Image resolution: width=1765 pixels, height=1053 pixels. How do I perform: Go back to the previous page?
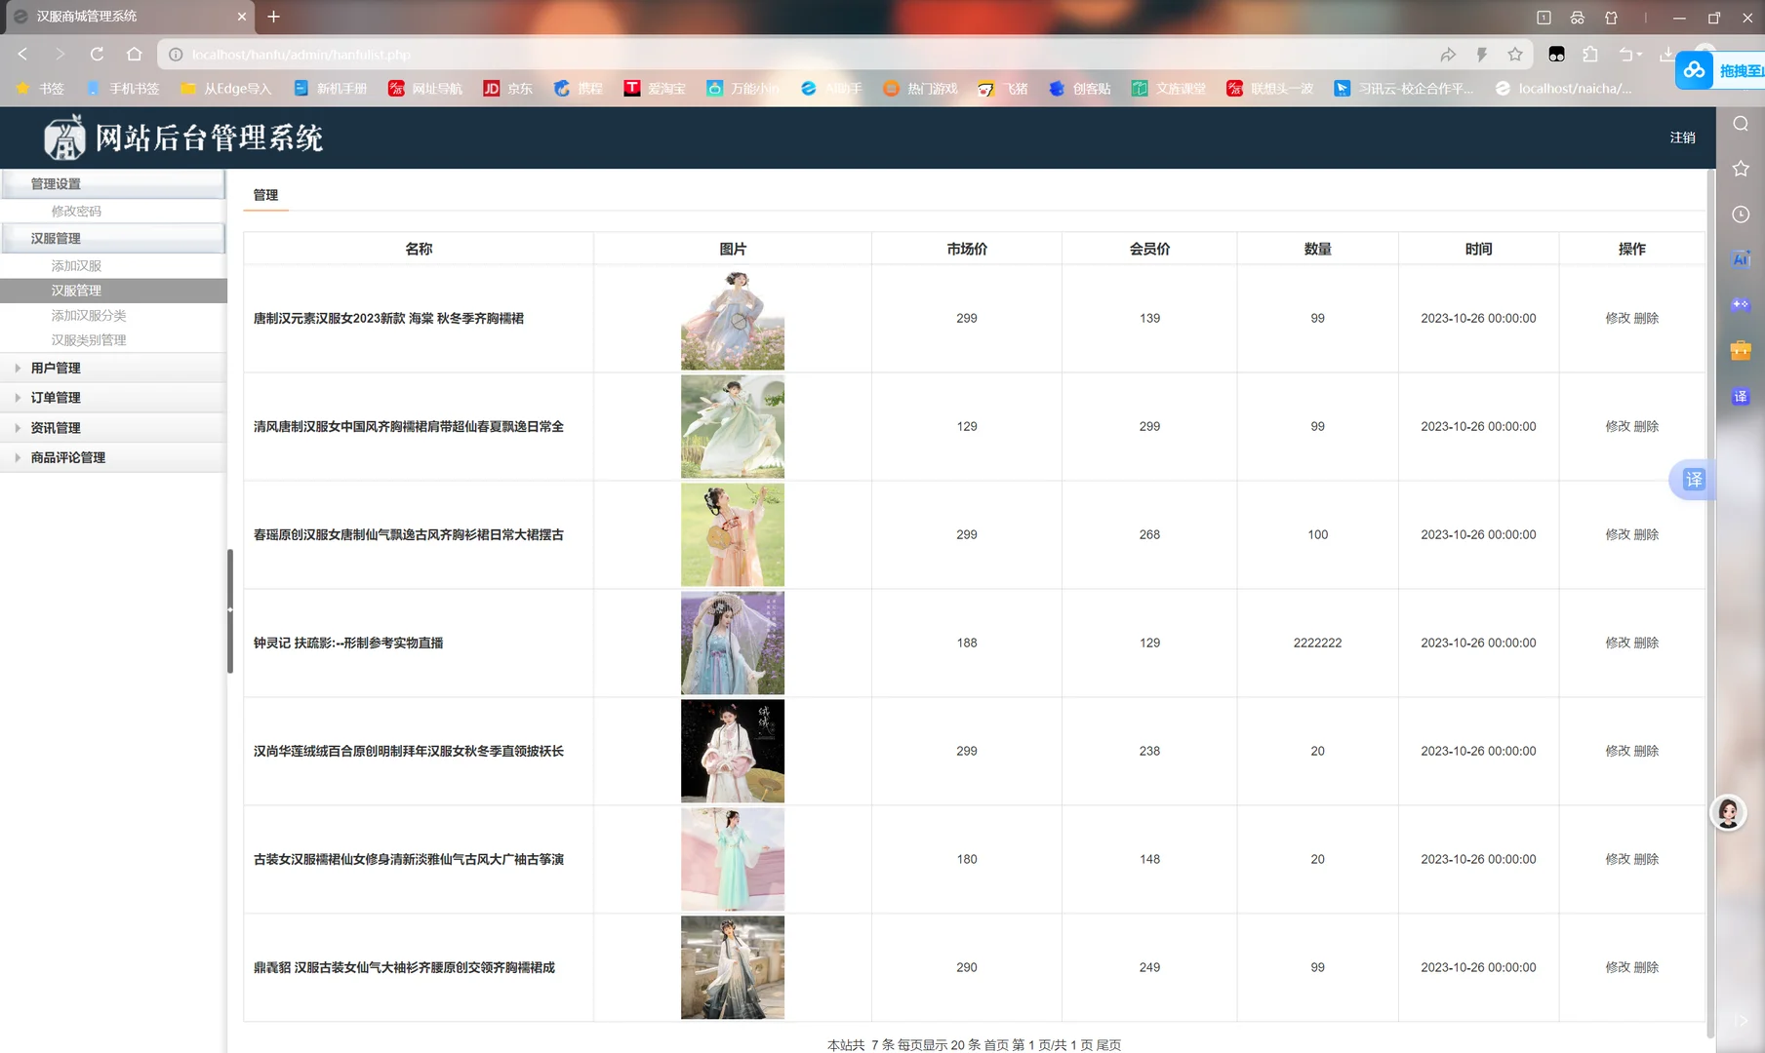click(x=23, y=55)
